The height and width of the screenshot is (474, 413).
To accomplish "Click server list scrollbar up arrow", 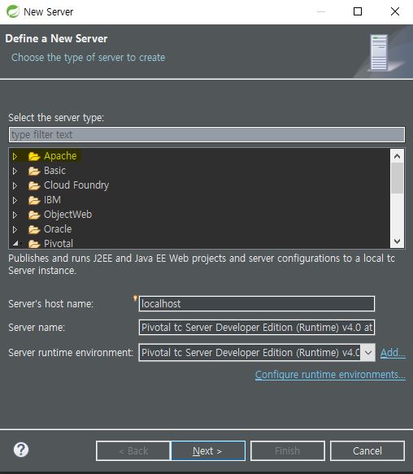I will pyautogui.click(x=397, y=156).
